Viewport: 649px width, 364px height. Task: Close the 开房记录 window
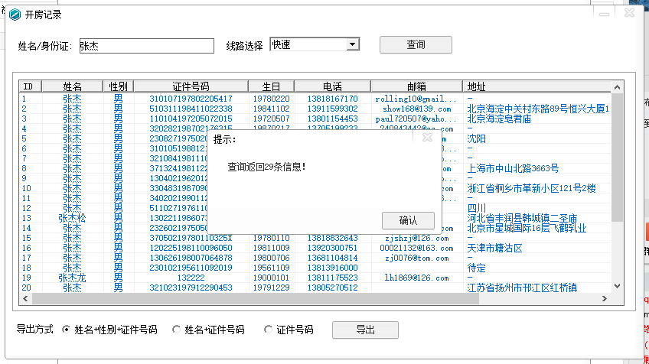tap(630, 13)
